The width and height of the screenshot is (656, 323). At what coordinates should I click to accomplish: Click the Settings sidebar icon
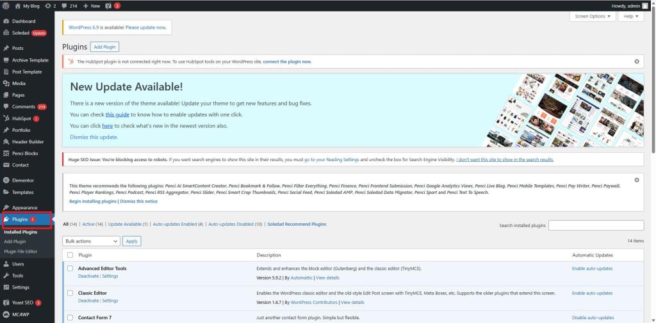coord(6,287)
